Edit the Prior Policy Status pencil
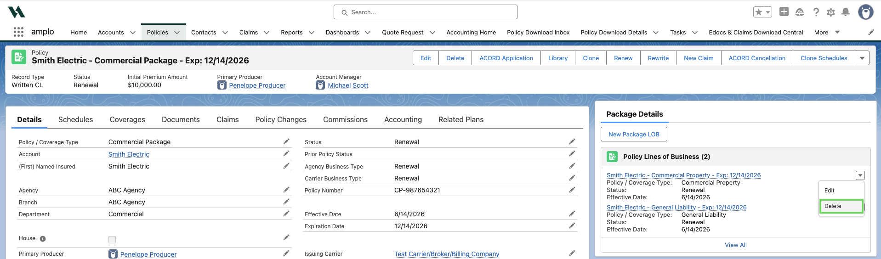This screenshot has width=881, height=259. pyautogui.click(x=572, y=153)
